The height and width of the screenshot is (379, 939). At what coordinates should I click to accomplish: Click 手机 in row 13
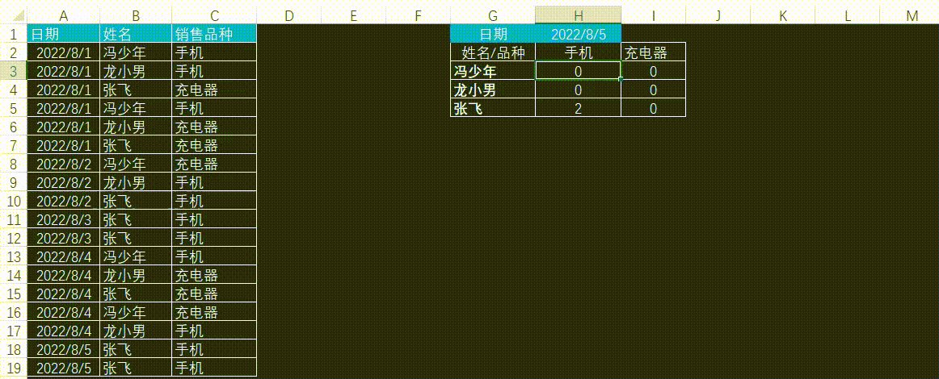coord(214,256)
